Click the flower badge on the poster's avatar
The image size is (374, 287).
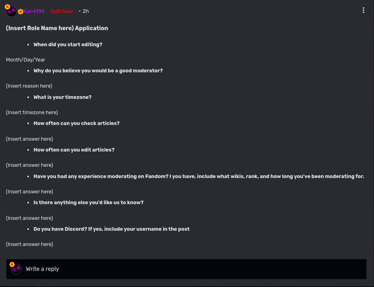7,7
